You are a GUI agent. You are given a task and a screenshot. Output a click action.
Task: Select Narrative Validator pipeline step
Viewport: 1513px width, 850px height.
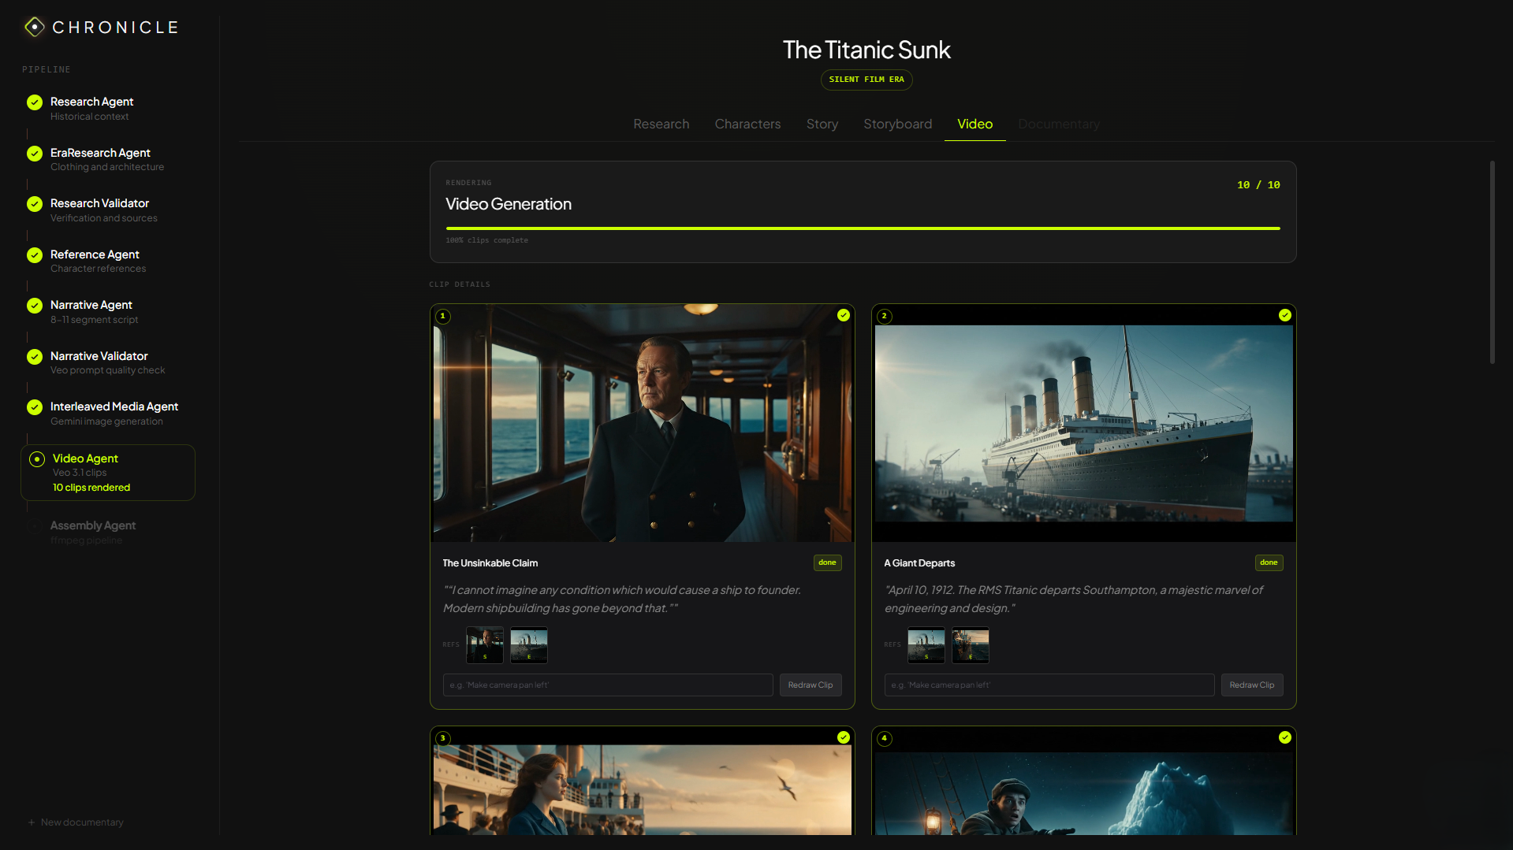coord(108,362)
